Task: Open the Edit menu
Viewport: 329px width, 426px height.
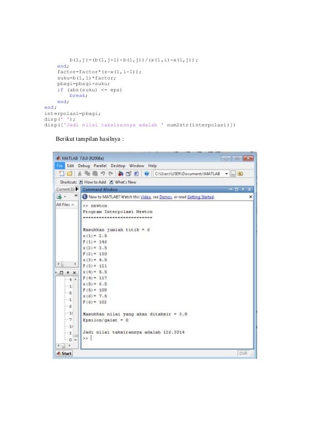Action: (70, 166)
